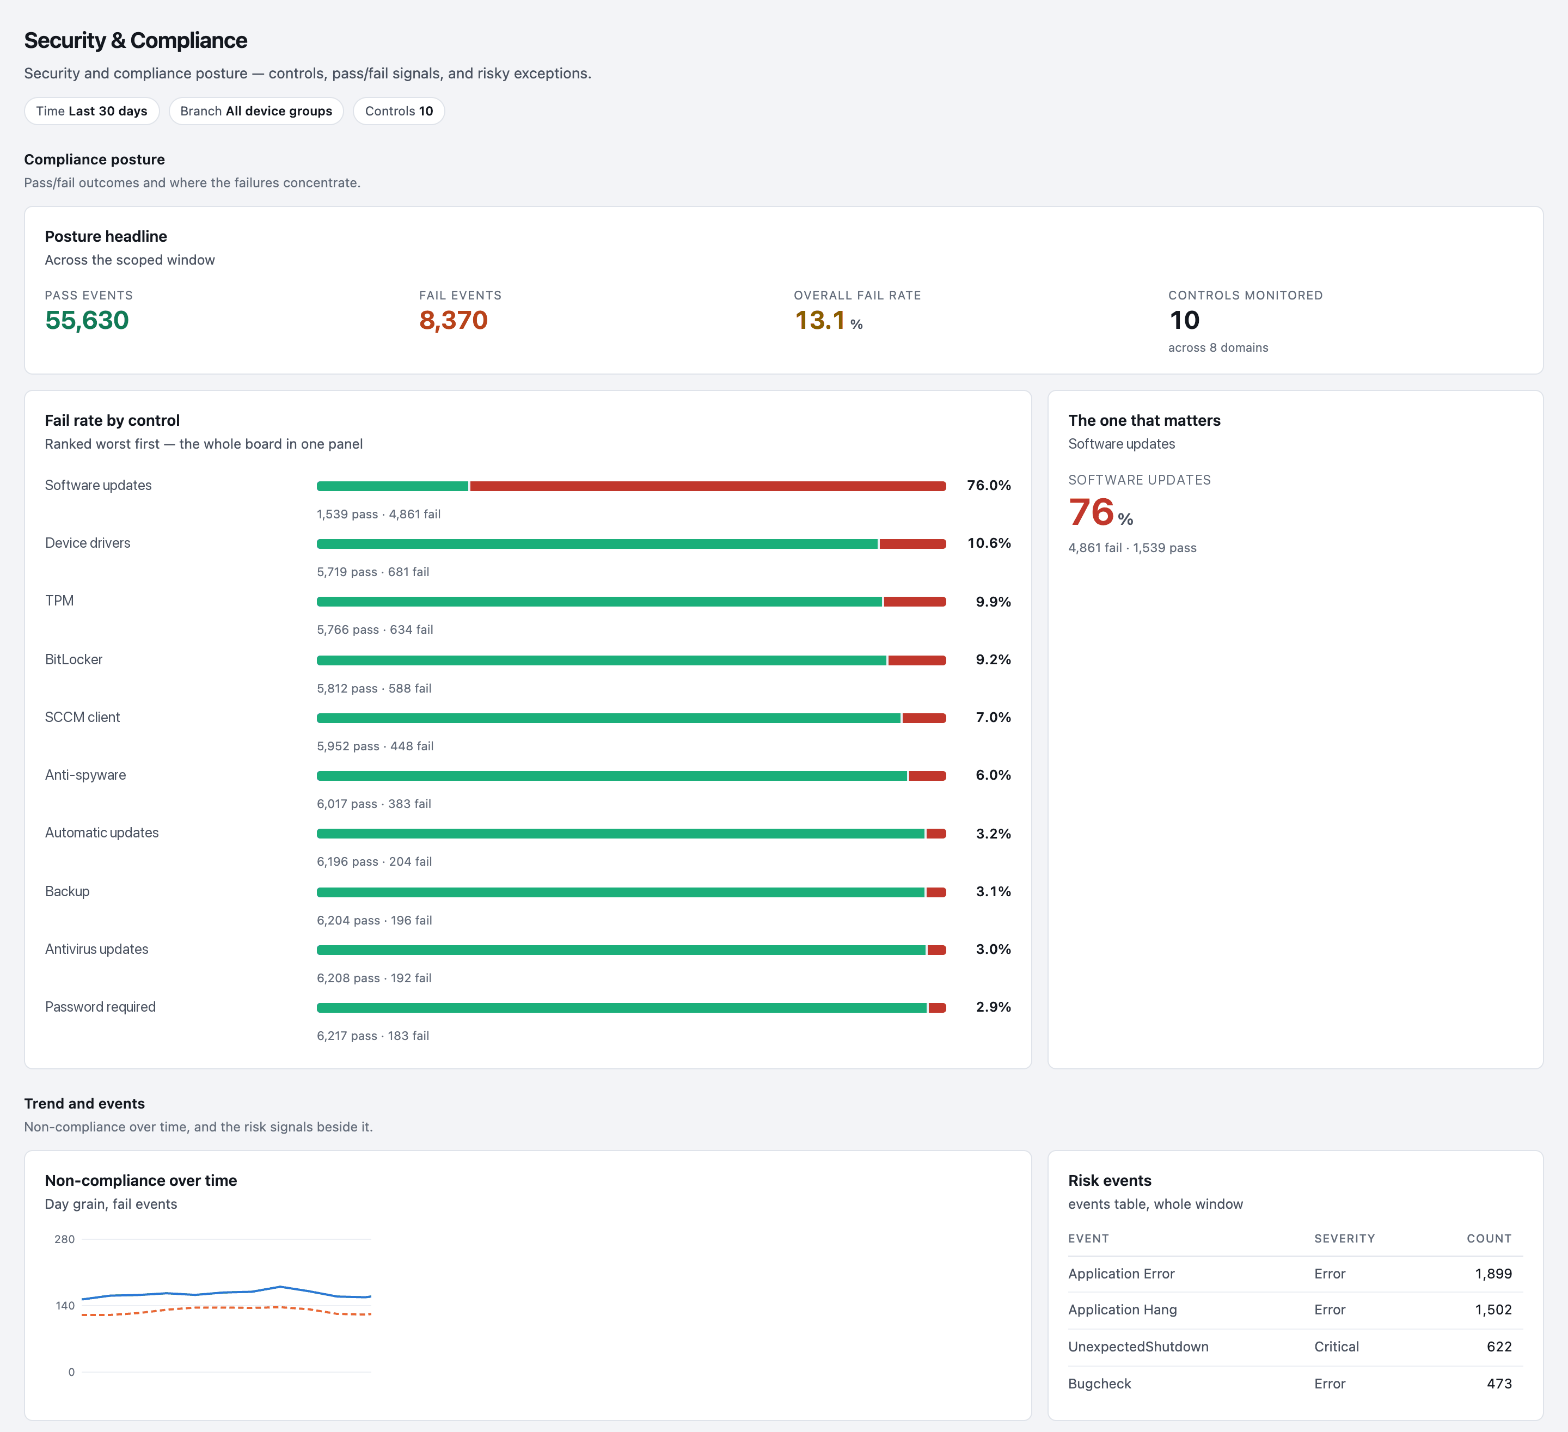Click the Fail rate by control heading
1568x1432 pixels.
click(x=112, y=421)
